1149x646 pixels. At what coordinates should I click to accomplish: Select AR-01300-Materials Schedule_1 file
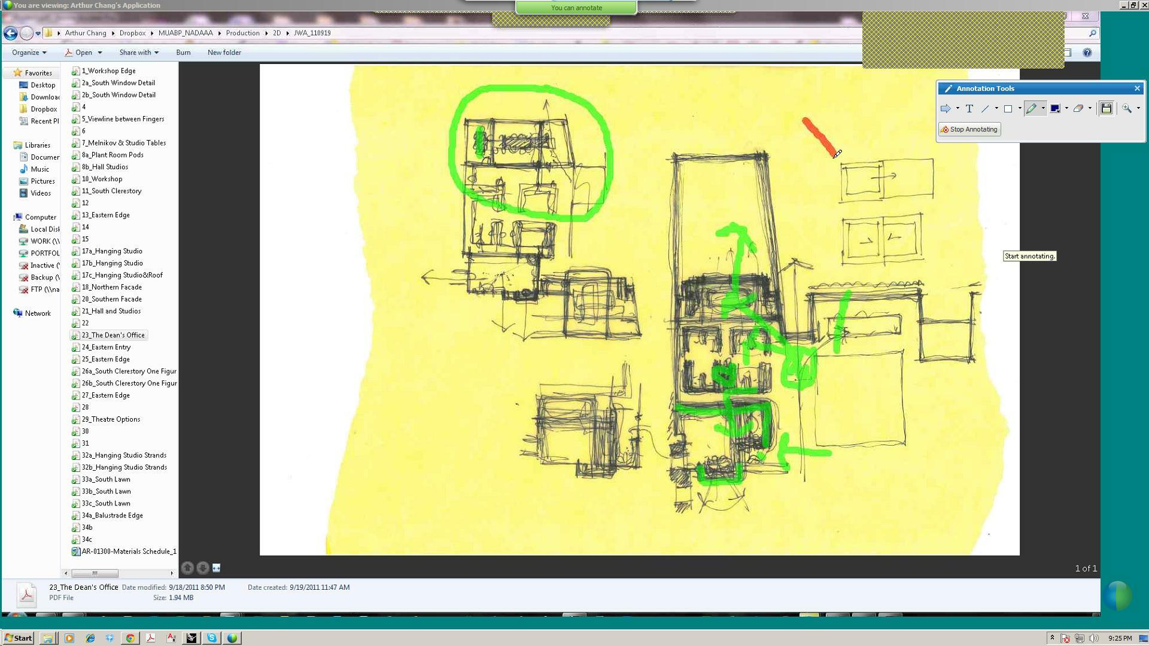(124, 551)
